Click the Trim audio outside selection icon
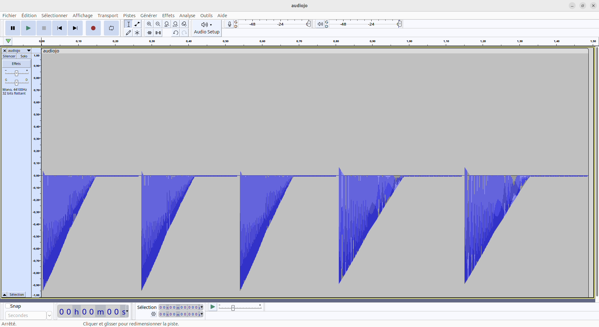Viewport: 599px width, 327px height. (x=149, y=33)
